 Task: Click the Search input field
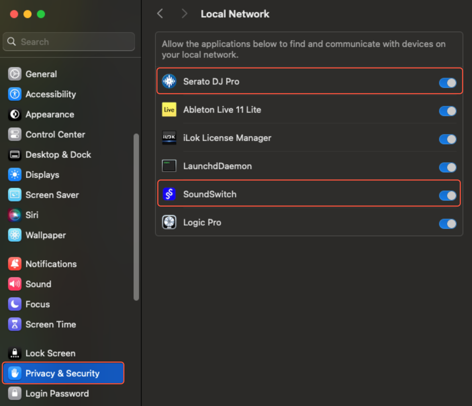click(69, 42)
